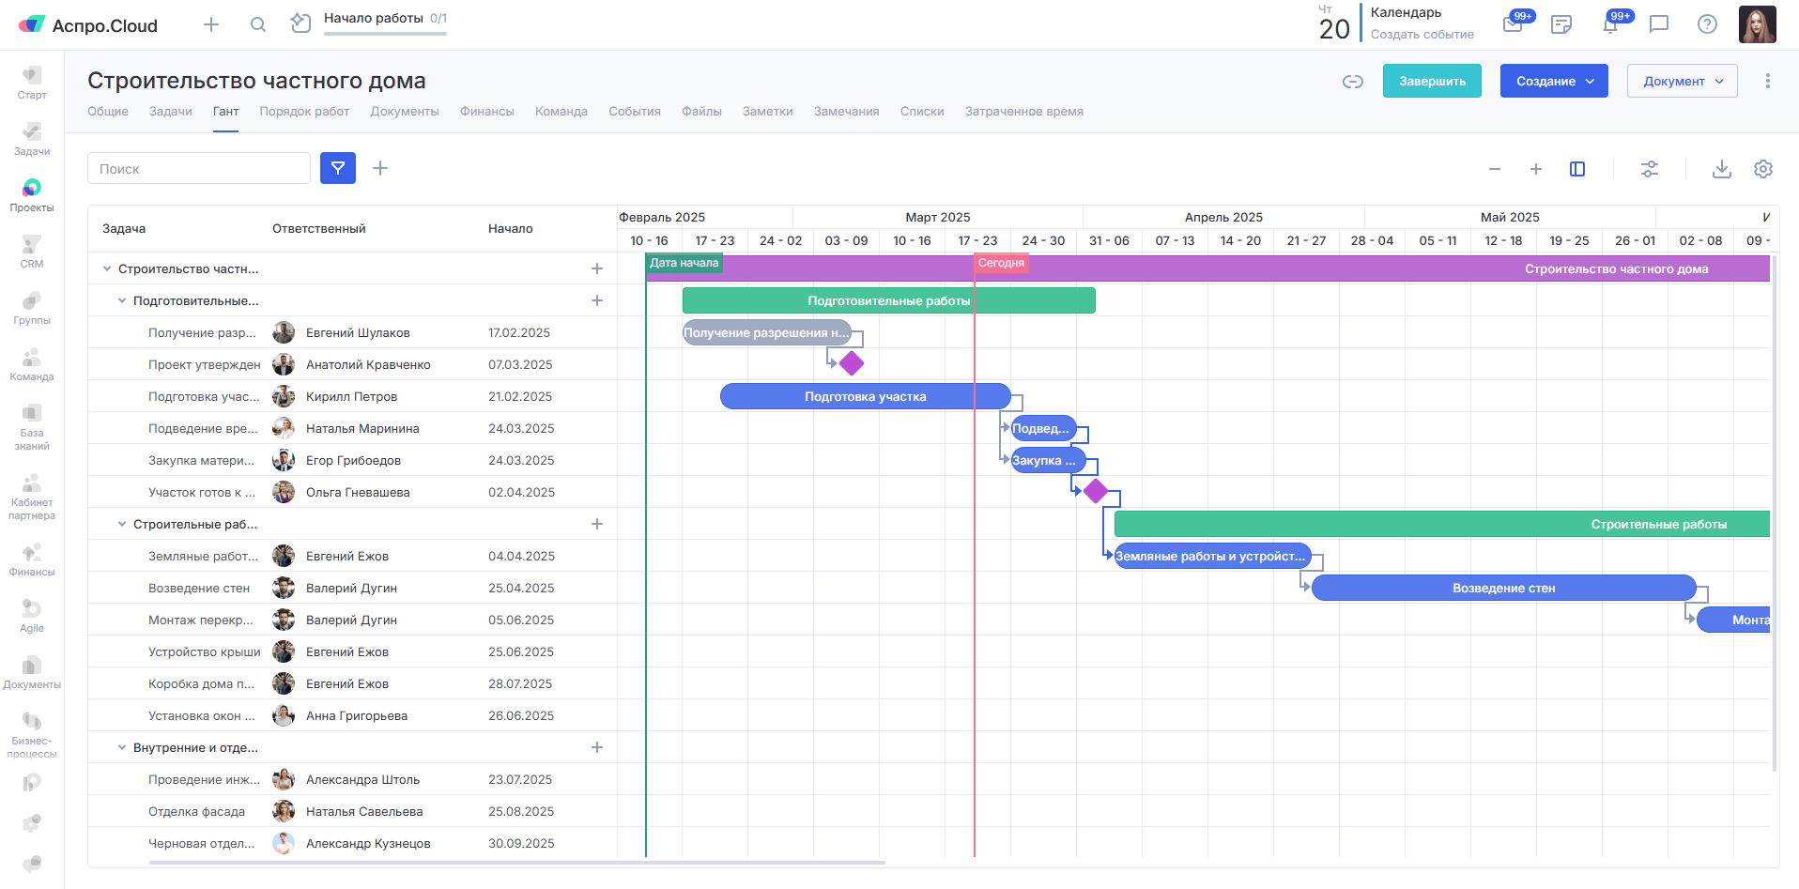Image resolution: width=1799 pixels, height=889 pixels.
Task: Open Projects in the left sidebar
Action: pyautogui.click(x=32, y=194)
